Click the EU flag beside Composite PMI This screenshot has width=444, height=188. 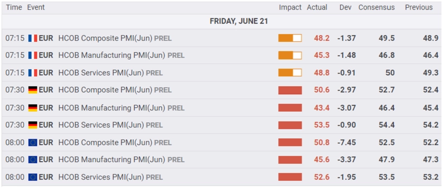click(x=33, y=143)
